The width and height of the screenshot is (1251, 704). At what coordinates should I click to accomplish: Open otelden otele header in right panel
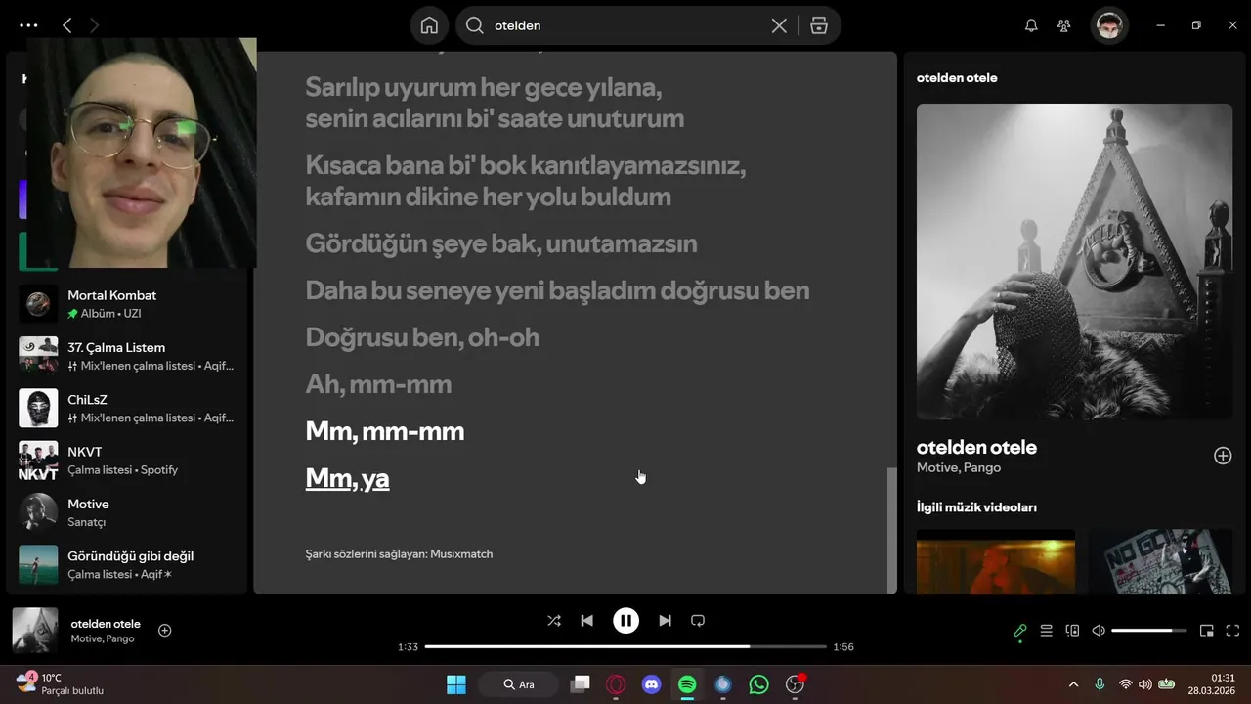point(957,78)
